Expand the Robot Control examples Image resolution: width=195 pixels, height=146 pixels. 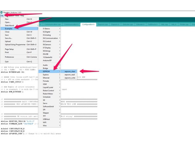(49, 90)
